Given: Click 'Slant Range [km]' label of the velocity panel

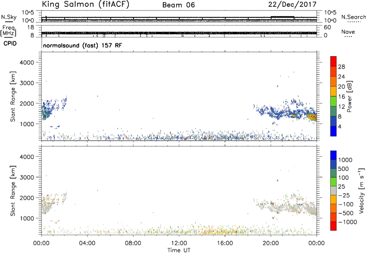Looking at the screenshot, I should [13, 191].
